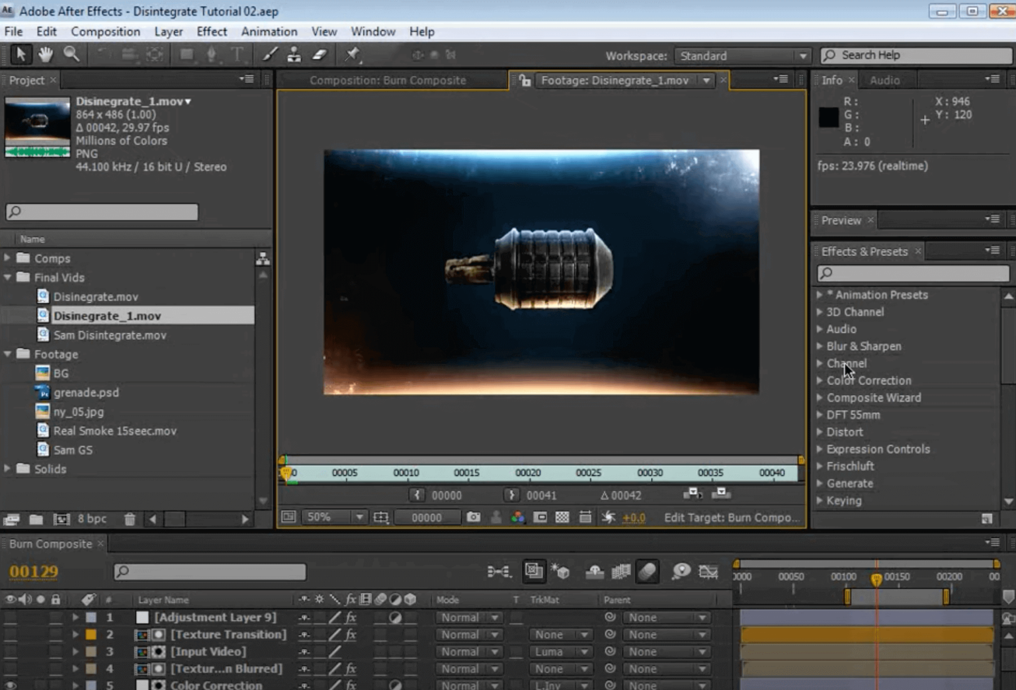1016x690 pixels.
Task: Open the Graph Editor
Action: click(x=707, y=572)
